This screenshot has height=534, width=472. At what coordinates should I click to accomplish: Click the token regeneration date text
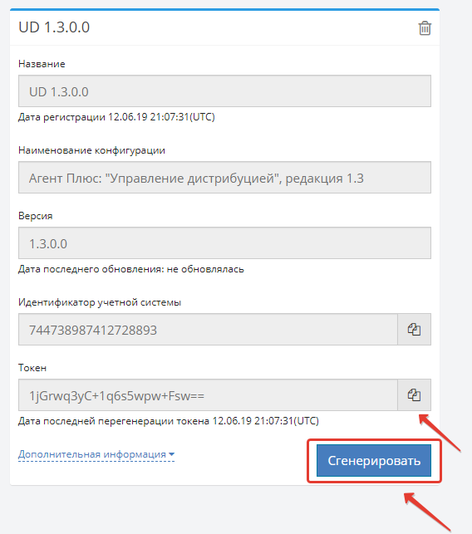(169, 421)
